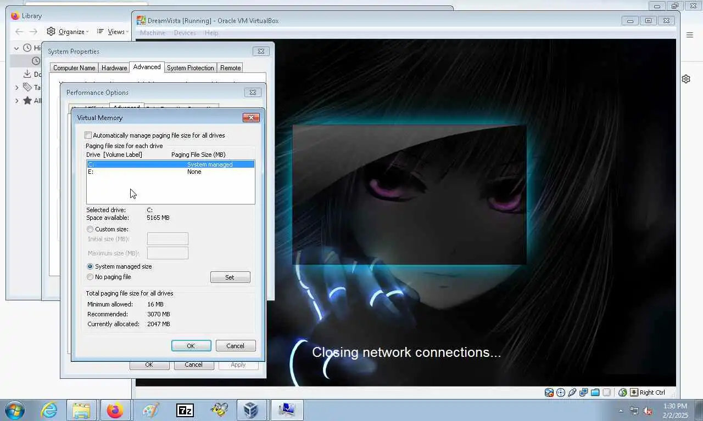Open the Windows Start orb
The height and width of the screenshot is (421, 703).
15,410
